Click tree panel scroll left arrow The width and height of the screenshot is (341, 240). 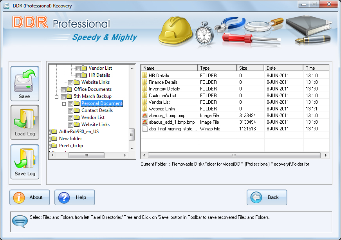pyautogui.click(x=52, y=155)
